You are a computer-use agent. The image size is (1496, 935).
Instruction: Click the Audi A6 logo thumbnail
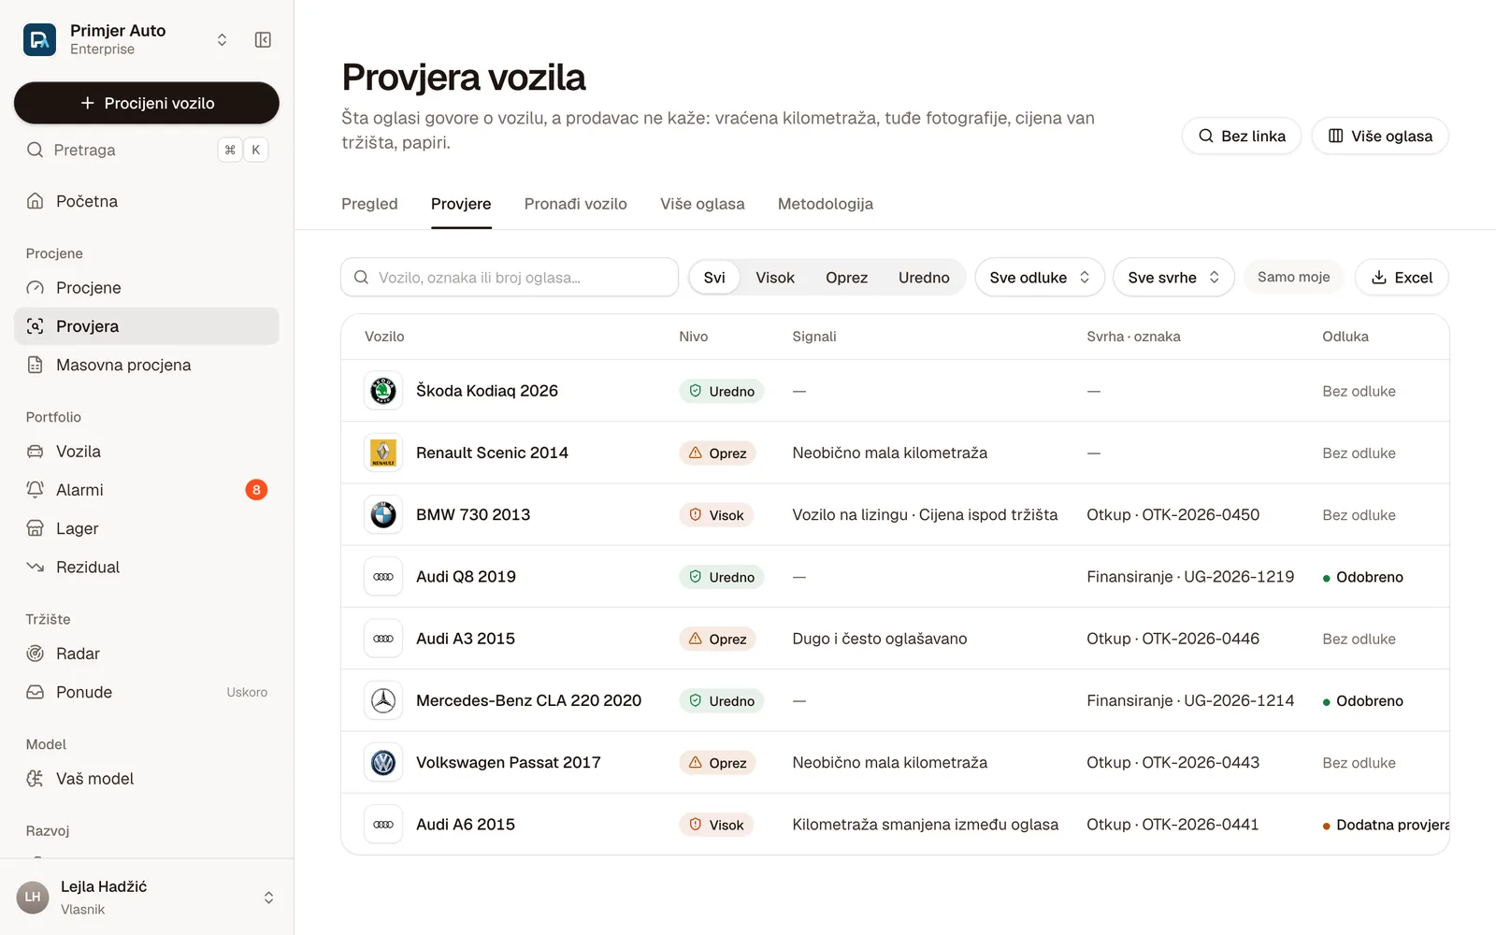click(x=383, y=825)
